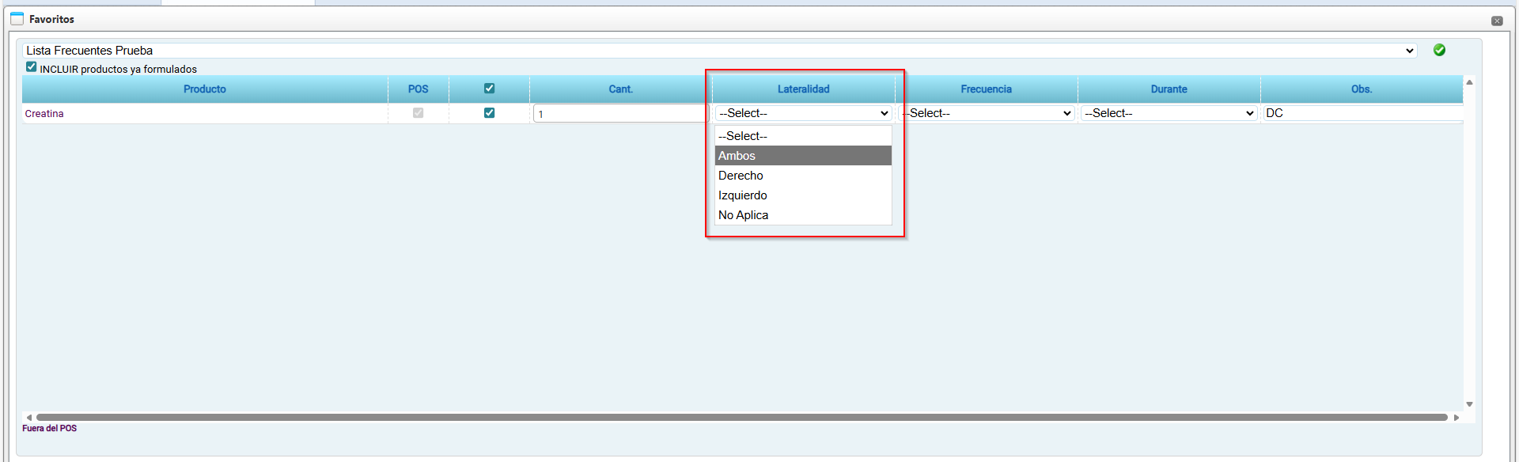Click the POS column header

point(419,89)
